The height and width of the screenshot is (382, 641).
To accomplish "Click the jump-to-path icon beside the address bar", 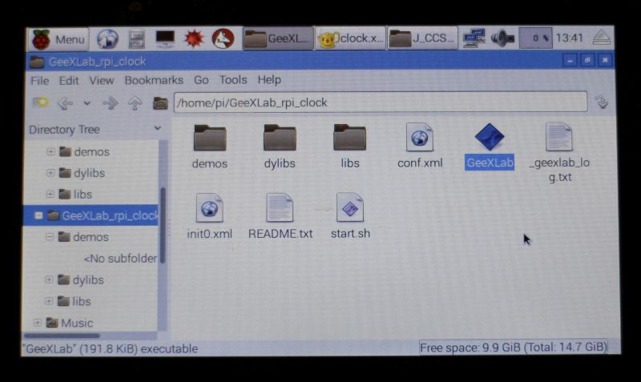I will point(602,103).
